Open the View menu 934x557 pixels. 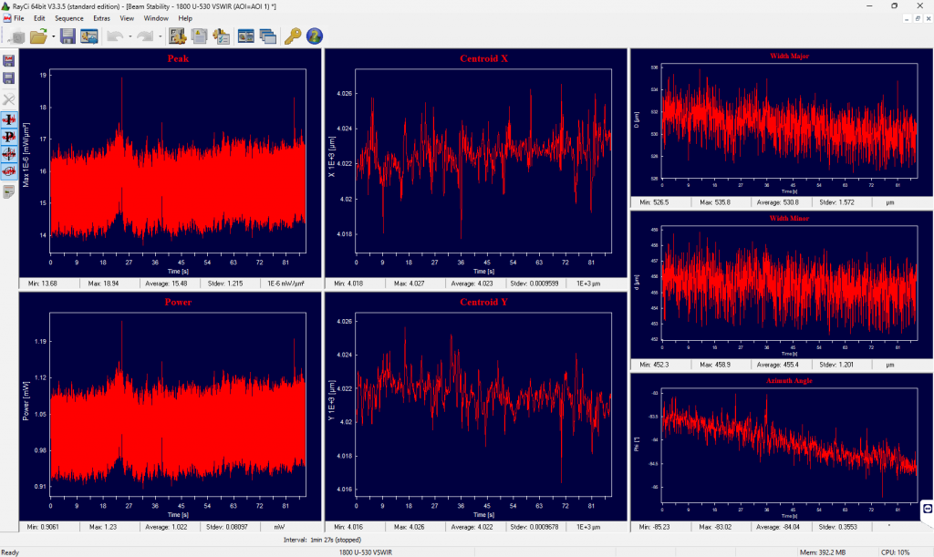point(127,18)
